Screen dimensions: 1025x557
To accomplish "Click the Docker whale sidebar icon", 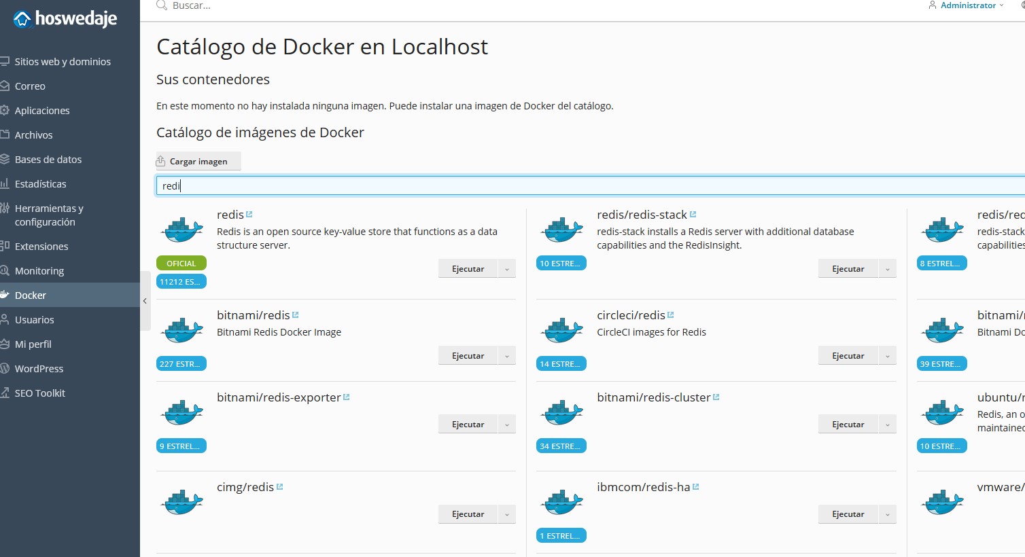I will point(4,295).
